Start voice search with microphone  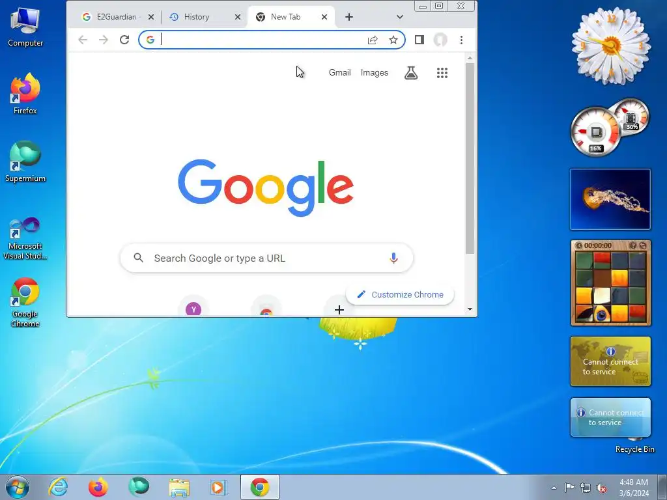pyautogui.click(x=393, y=258)
